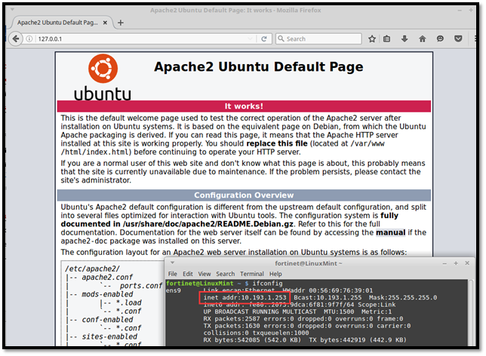Open the Help menu in the terminal

pyautogui.click(x=275, y=274)
